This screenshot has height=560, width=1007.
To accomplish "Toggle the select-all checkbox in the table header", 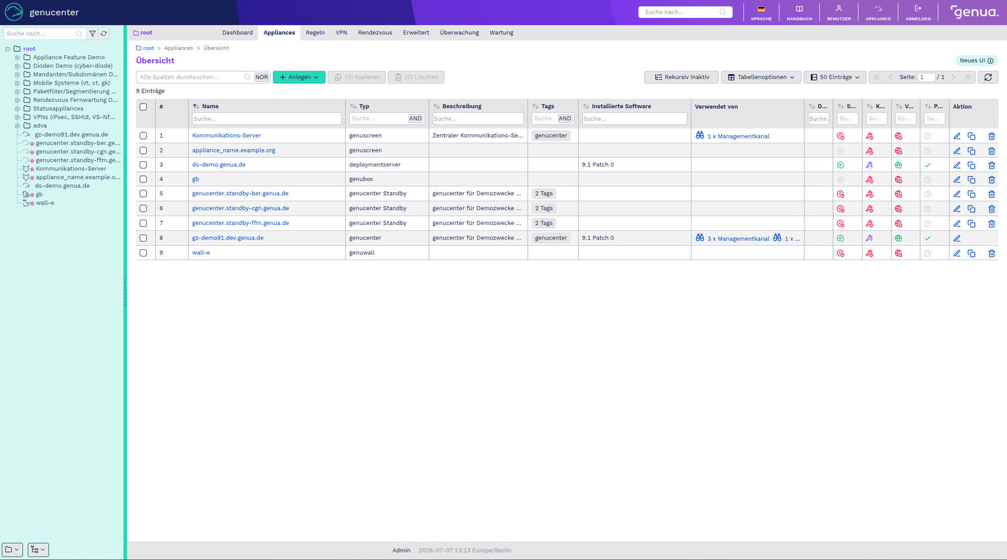I will (143, 107).
